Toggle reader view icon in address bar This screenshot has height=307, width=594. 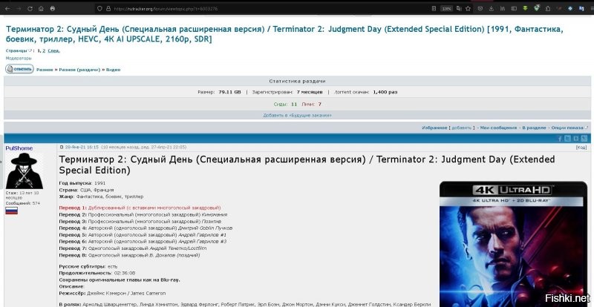434,8
